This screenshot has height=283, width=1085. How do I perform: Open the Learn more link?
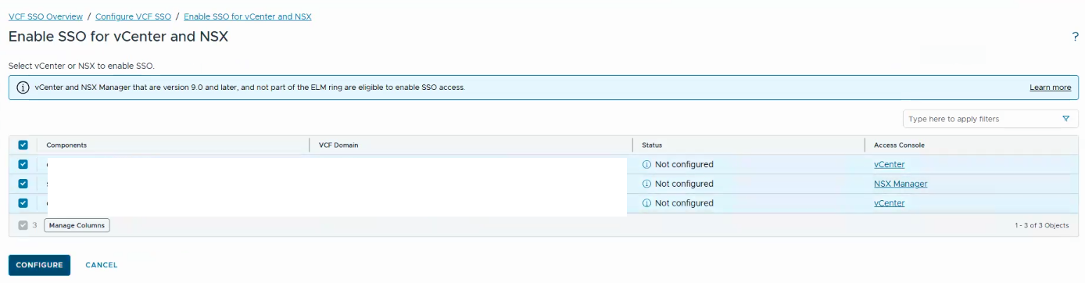tap(1050, 88)
